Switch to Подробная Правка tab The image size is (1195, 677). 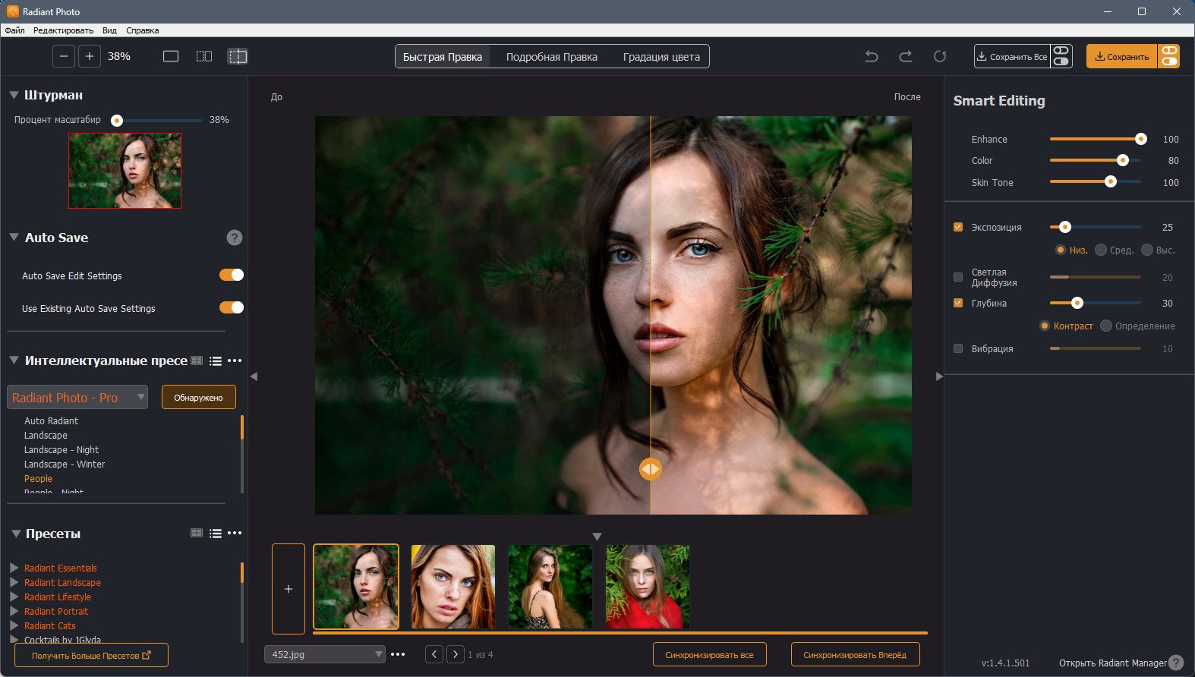552,57
